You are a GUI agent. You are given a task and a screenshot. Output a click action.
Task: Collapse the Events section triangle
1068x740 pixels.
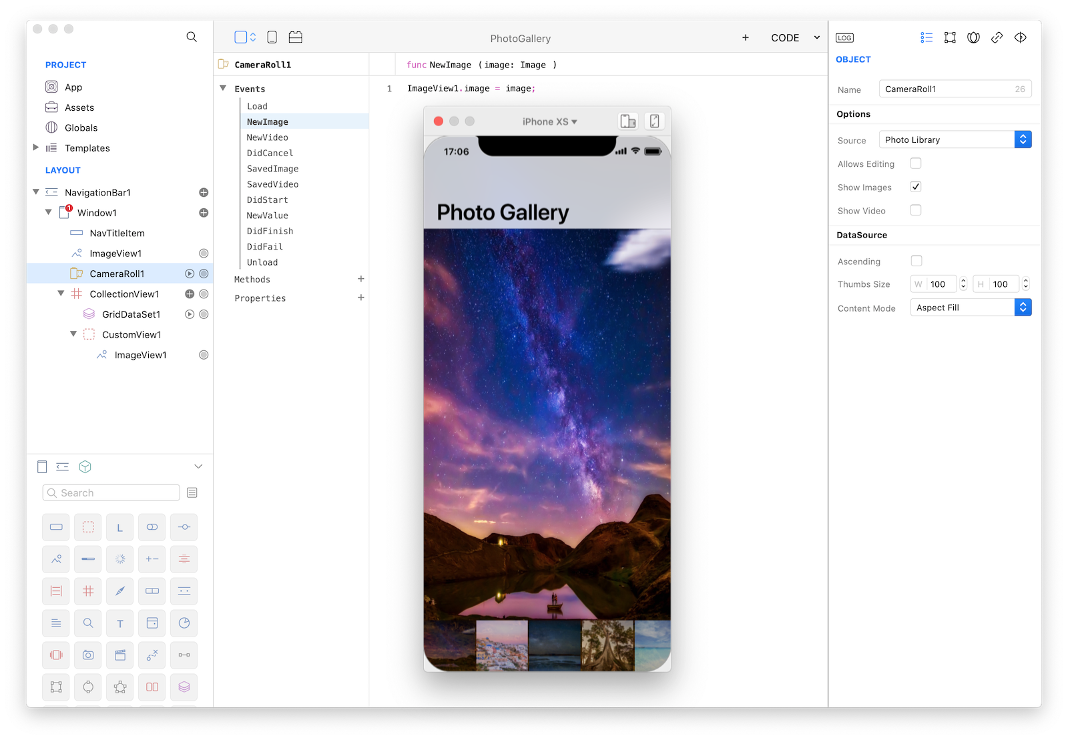[223, 88]
